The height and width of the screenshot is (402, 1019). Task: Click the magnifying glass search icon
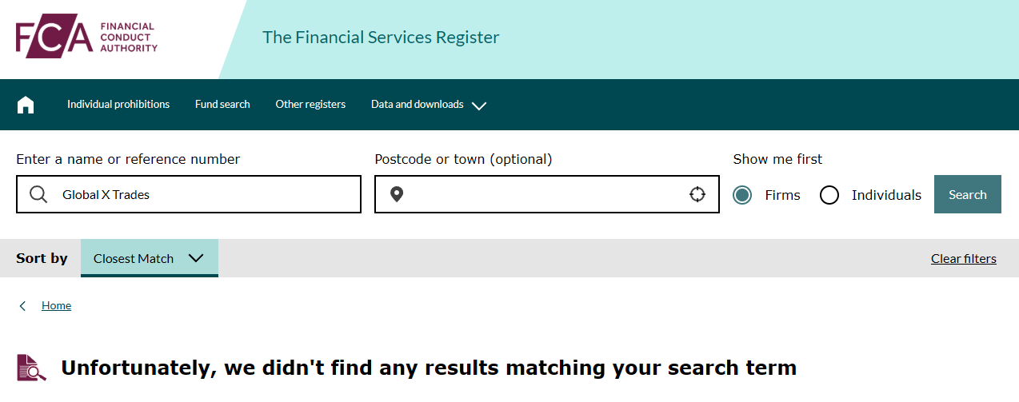(38, 194)
